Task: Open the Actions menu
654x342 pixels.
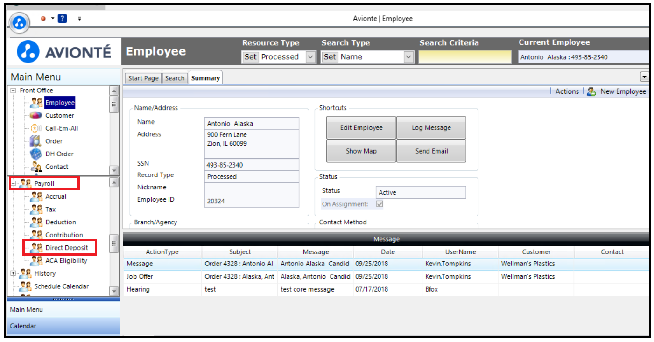Action: (x=567, y=91)
